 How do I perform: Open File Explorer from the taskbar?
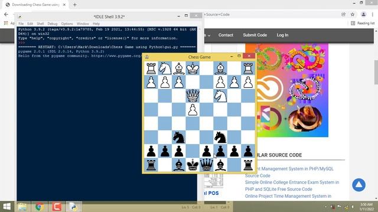22,207
